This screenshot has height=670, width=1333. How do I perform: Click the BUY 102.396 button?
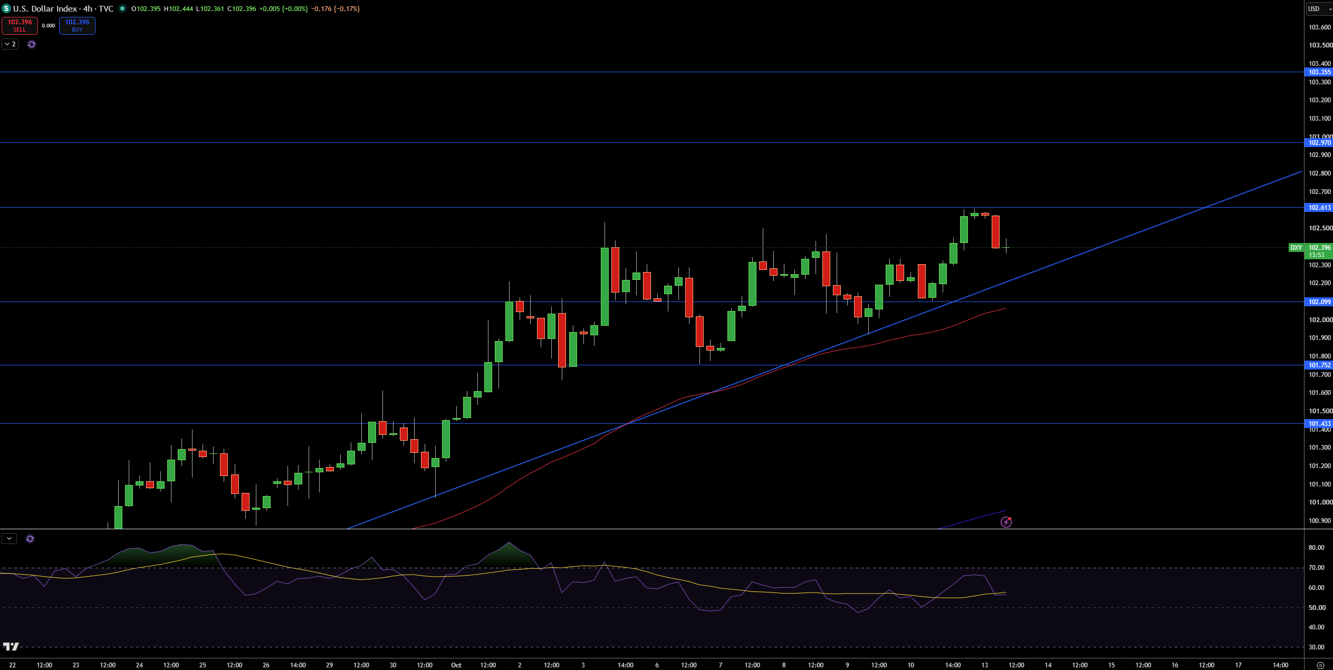tap(77, 25)
